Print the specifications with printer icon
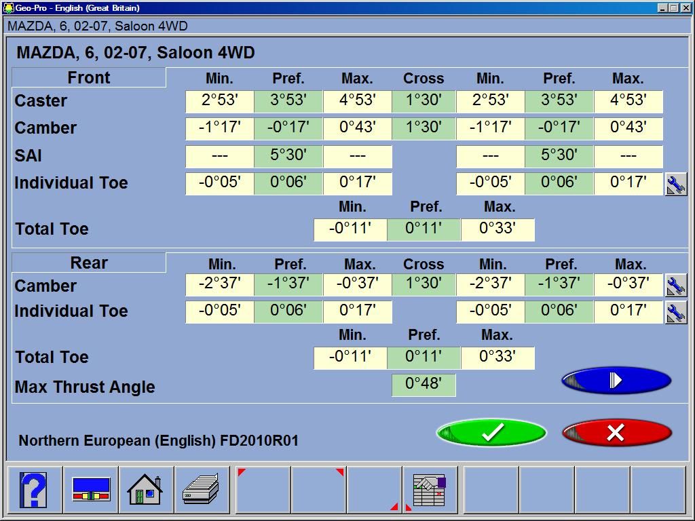The height and width of the screenshot is (521, 695). coord(202,490)
